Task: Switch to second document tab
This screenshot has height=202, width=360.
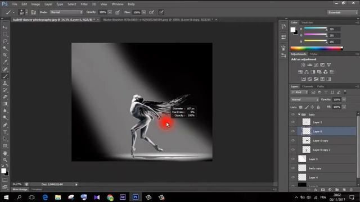Action: click(159, 20)
